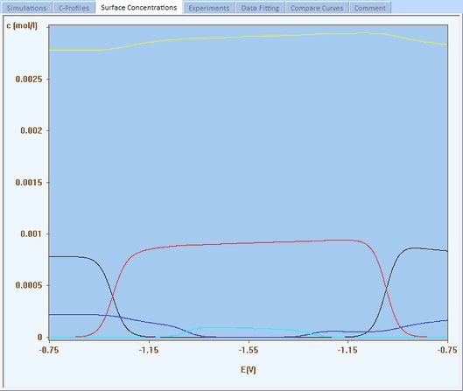The height and width of the screenshot is (391, 463).
Task: Open the C-Profiles tab
Action: [x=74, y=8]
